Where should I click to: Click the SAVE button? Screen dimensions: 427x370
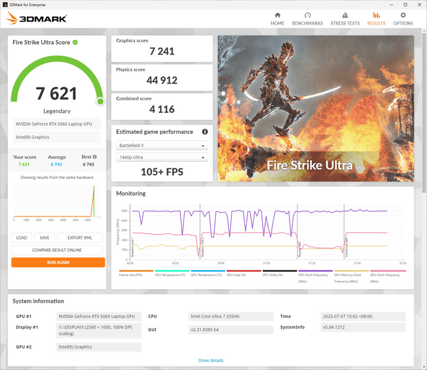[x=45, y=238]
